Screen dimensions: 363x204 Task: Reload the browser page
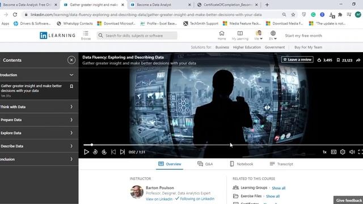coord(15,15)
